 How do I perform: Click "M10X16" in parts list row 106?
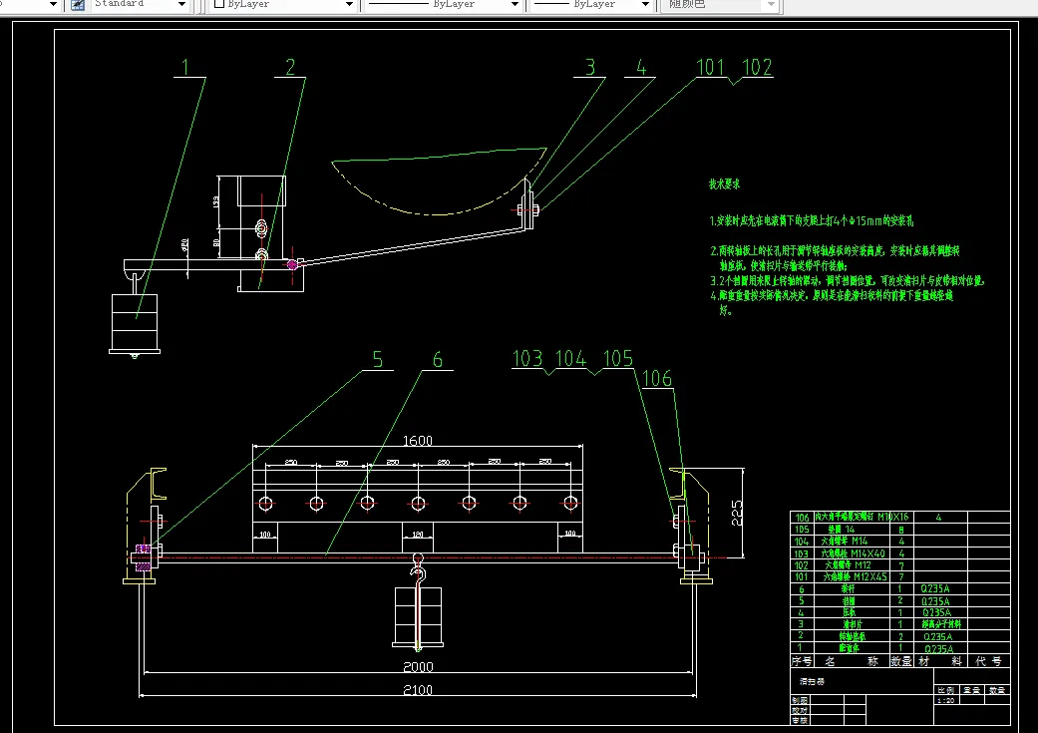click(x=893, y=518)
